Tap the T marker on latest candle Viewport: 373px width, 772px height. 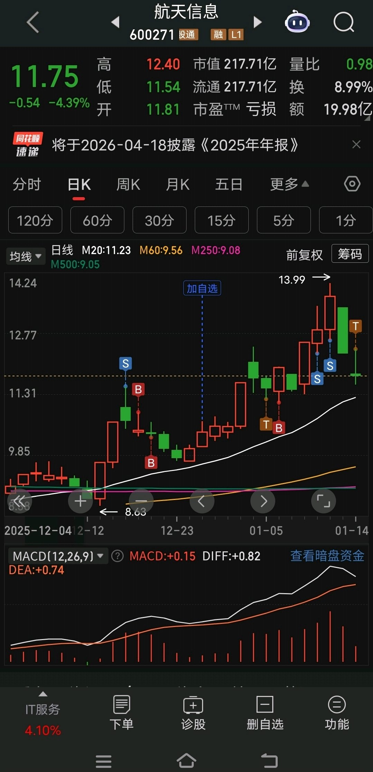[x=355, y=326]
